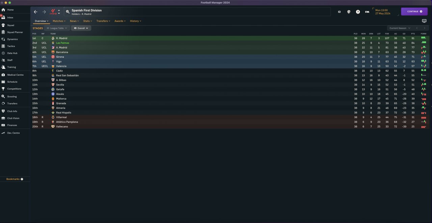
Task: Select the Atlético Pamplona row
Action: (x=231, y=122)
